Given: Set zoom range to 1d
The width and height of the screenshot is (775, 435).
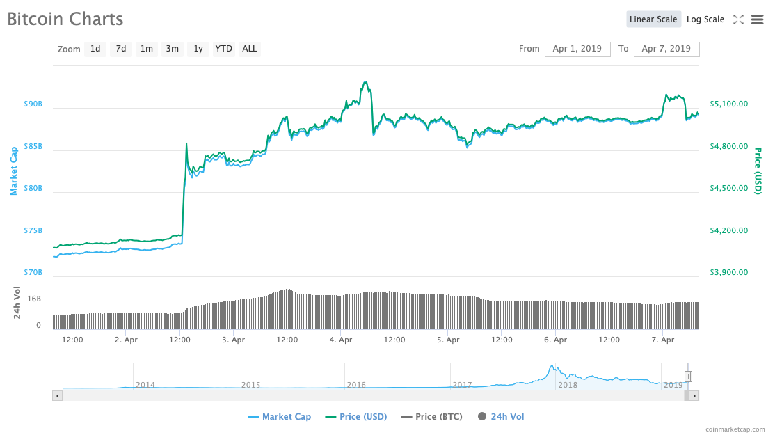Looking at the screenshot, I should (95, 49).
